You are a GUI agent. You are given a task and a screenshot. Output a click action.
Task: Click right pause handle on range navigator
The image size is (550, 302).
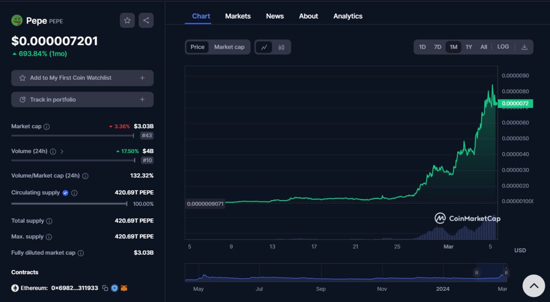click(x=506, y=273)
